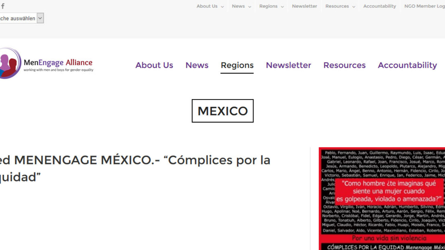Screen dimensions: 445x250
Task: Expand the top bar Regions chevron
Action: pos(282,7)
